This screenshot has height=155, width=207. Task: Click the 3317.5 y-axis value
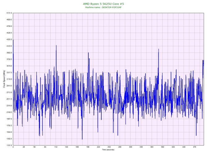(x=9, y=73)
